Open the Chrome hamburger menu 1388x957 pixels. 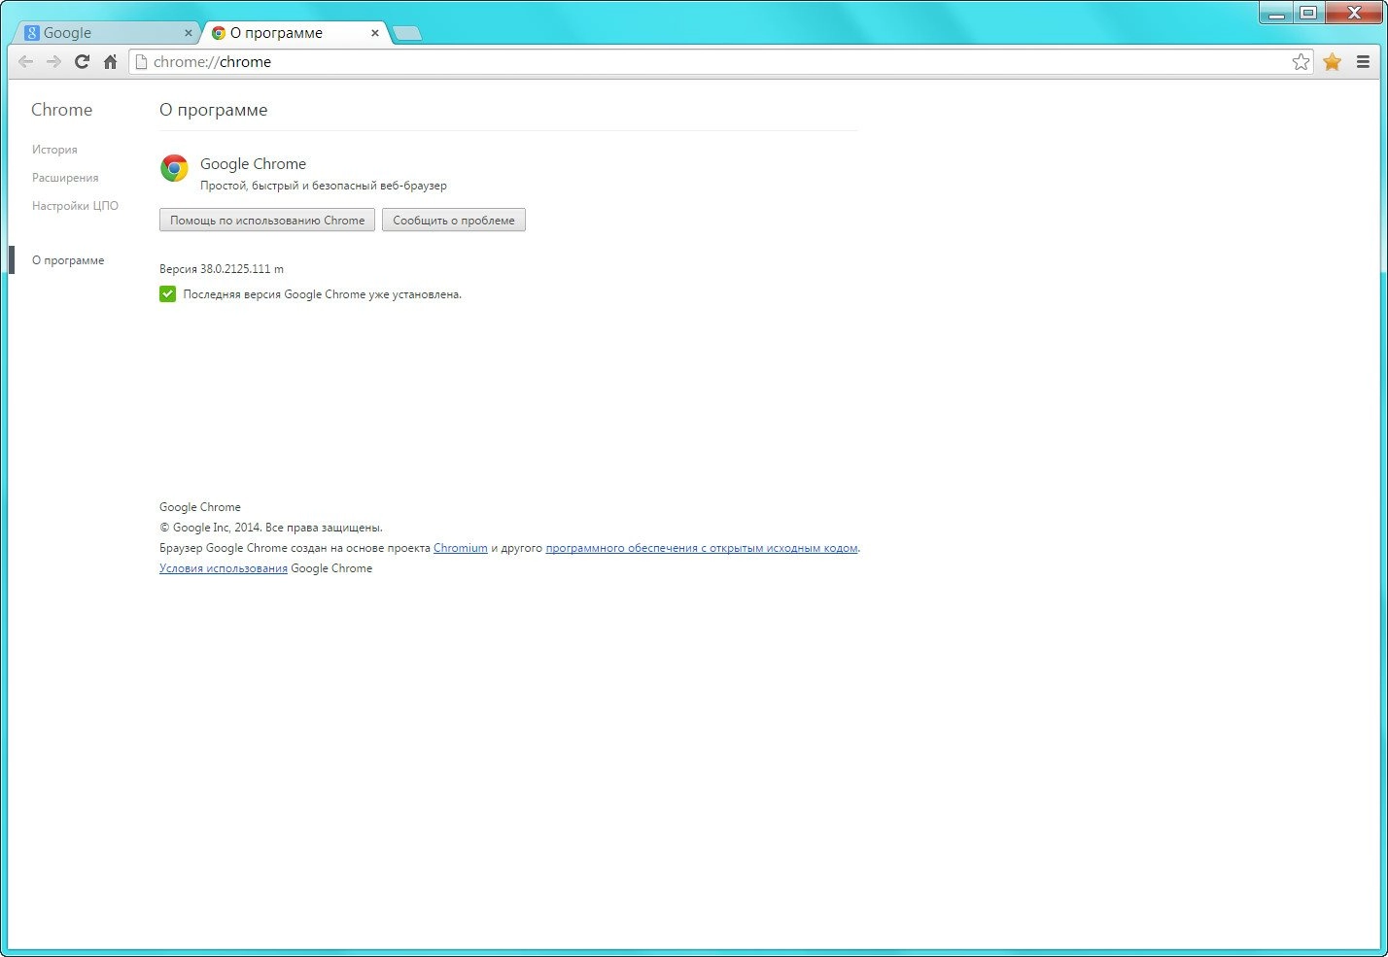click(1363, 62)
